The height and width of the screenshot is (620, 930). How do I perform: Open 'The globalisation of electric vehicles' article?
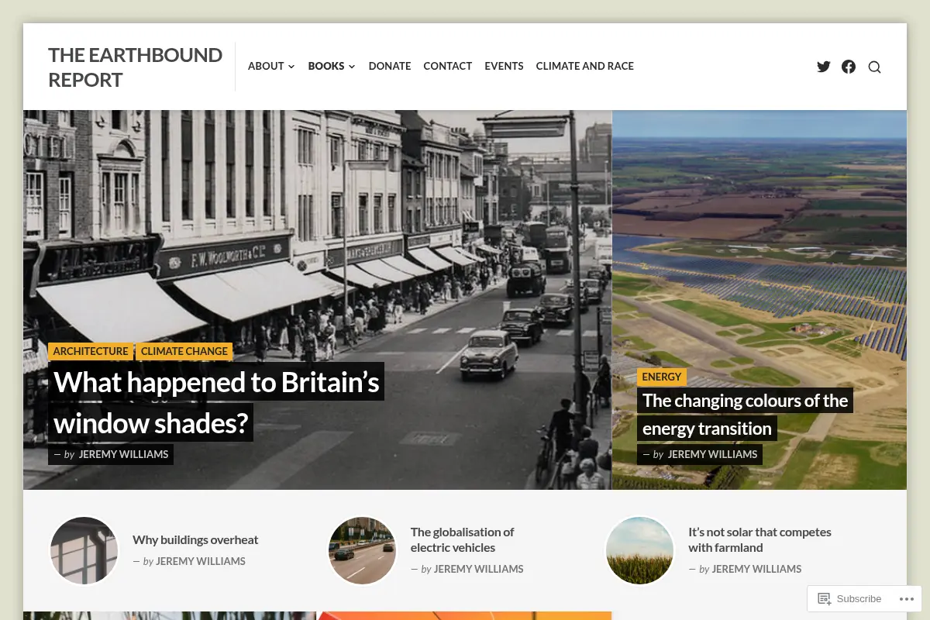(x=462, y=539)
